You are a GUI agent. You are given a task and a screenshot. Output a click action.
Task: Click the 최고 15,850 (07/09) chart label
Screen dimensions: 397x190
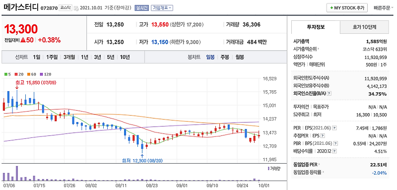click(36, 82)
